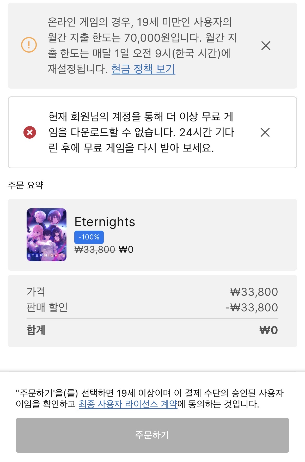Click the 가격 row label
The width and height of the screenshot is (305, 462).
36,292
